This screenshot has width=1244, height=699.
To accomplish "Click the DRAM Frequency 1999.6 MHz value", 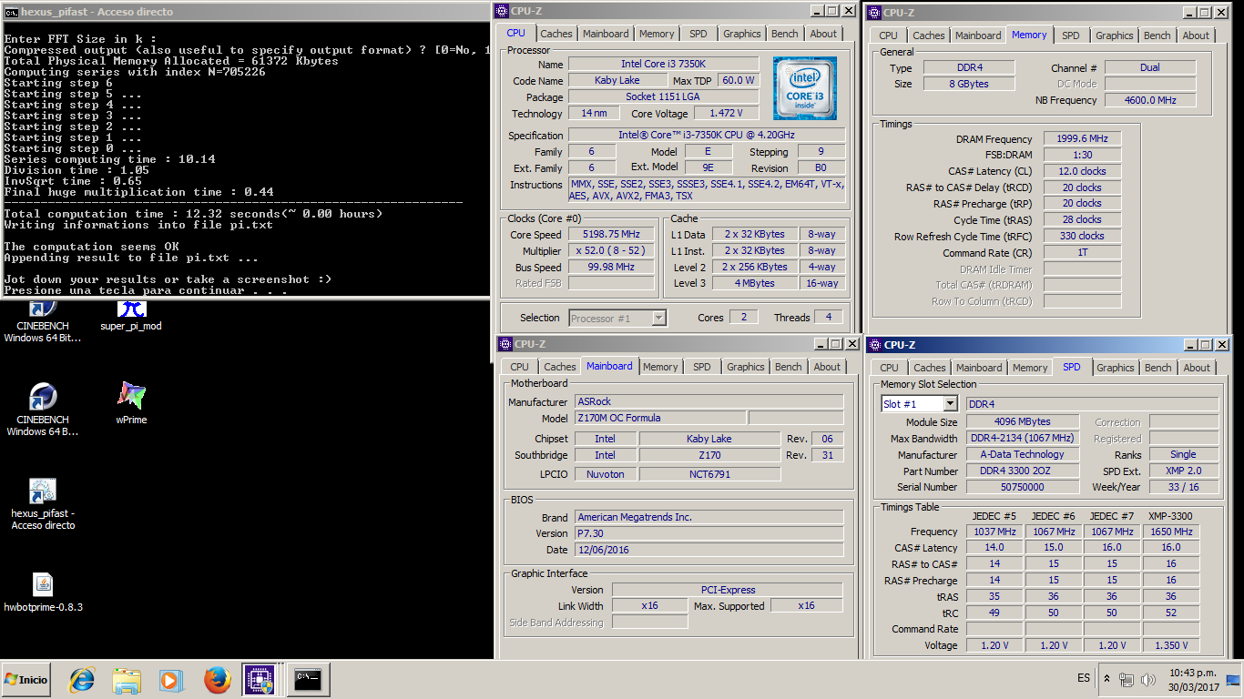I will pos(1083,138).
